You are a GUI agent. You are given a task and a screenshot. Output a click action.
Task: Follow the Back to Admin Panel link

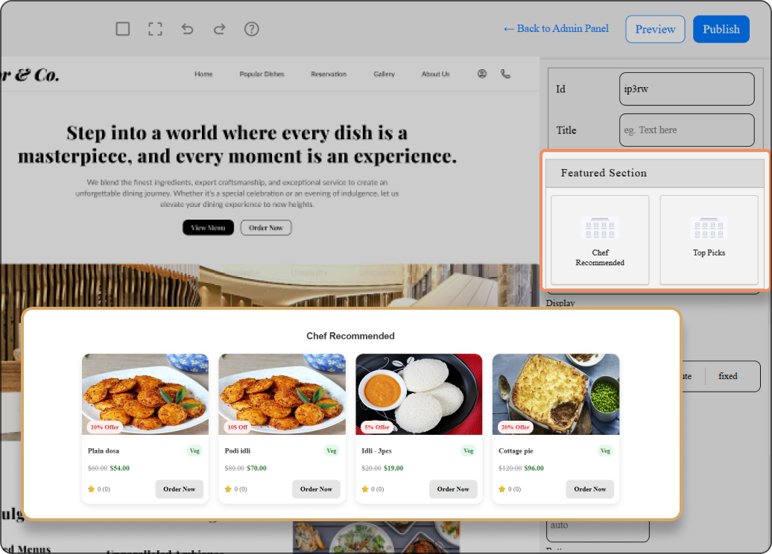[x=556, y=28]
